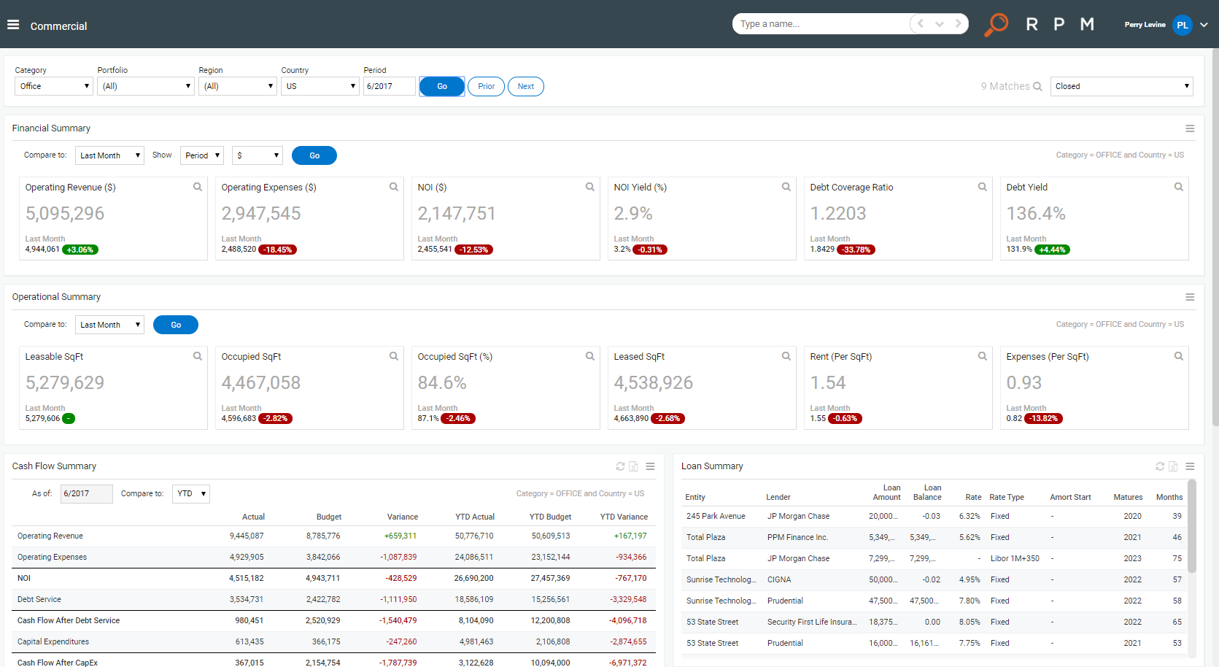This screenshot has height=667, width=1219.
Task: Expand the Perry Levine account menu
Action: (1202, 24)
